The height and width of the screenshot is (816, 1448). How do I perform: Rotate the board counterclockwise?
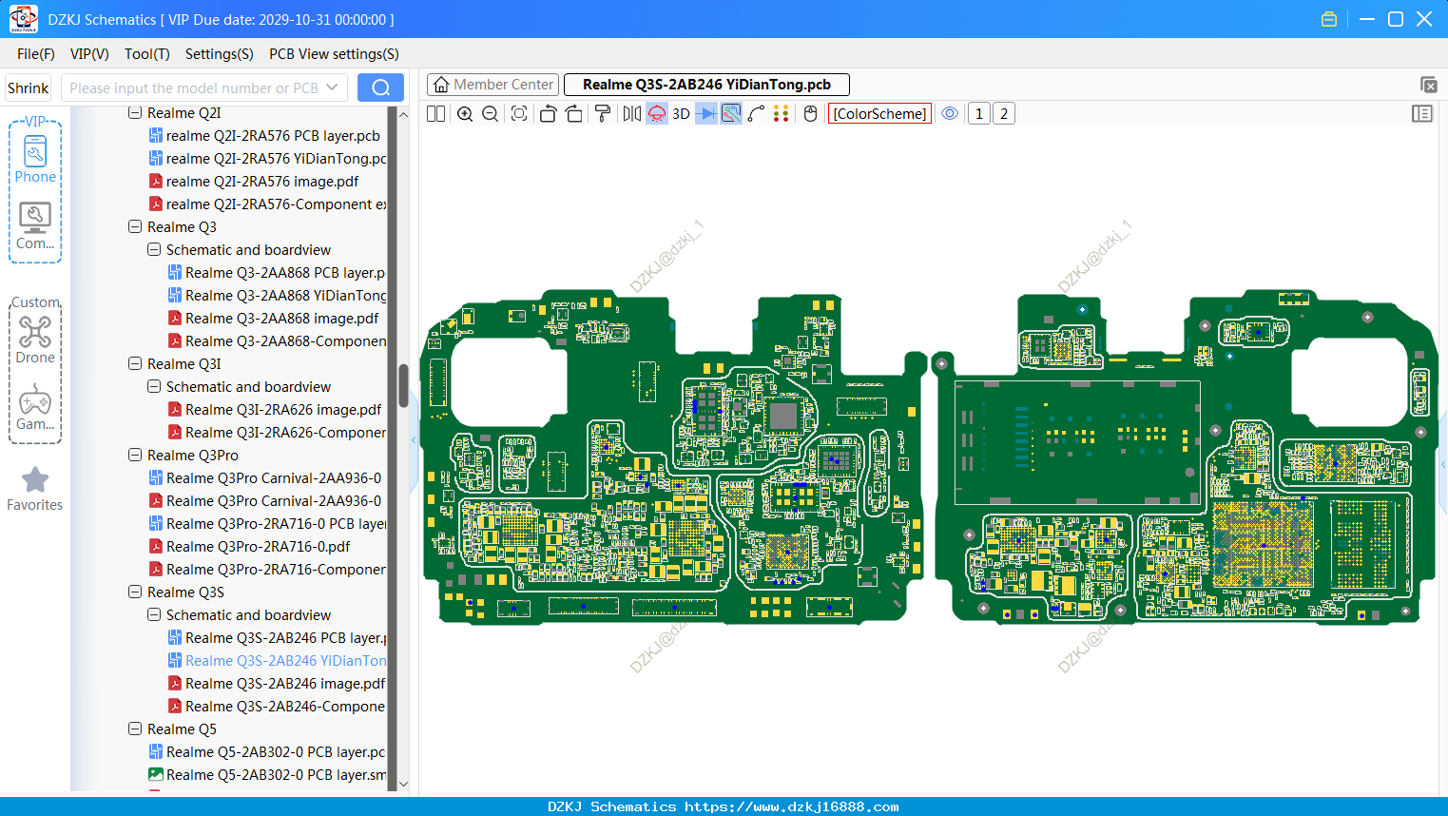[x=548, y=114]
